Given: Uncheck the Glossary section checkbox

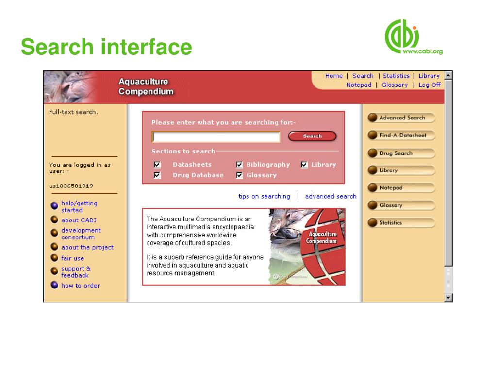Looking at the screenshot, I should point(239,175).
